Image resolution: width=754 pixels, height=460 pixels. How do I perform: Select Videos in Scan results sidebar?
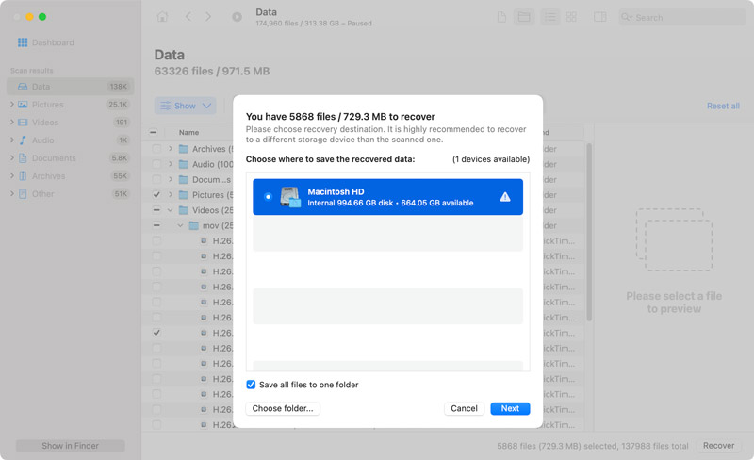[x=45, y=123]
